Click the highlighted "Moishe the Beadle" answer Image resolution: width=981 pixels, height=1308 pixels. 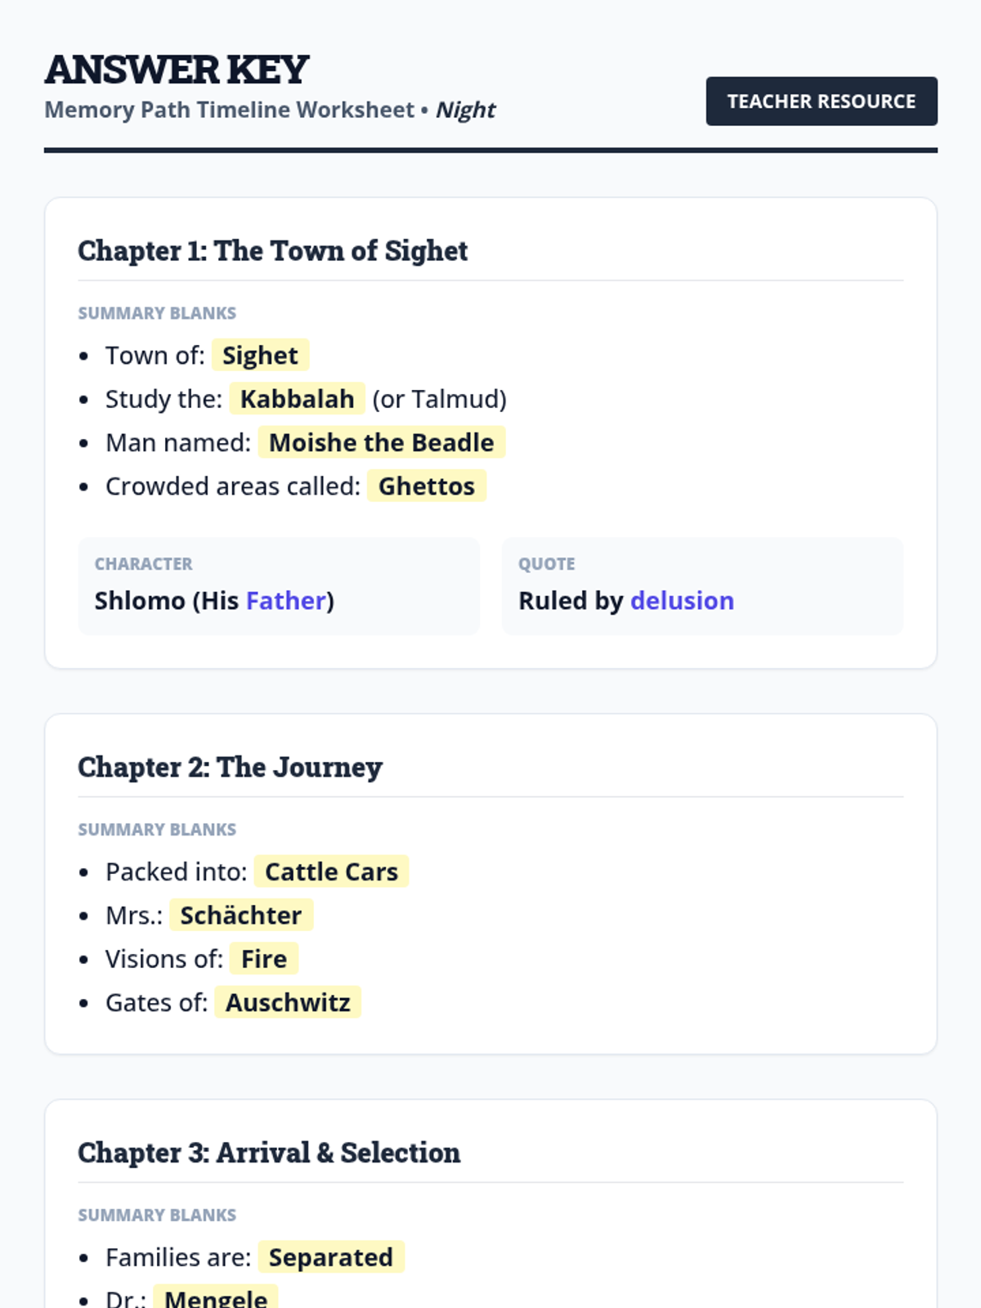coord(381,442)
